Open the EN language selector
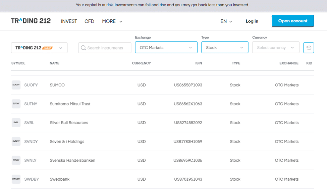Viewport: 327px width, 190px height. (226, 21)
